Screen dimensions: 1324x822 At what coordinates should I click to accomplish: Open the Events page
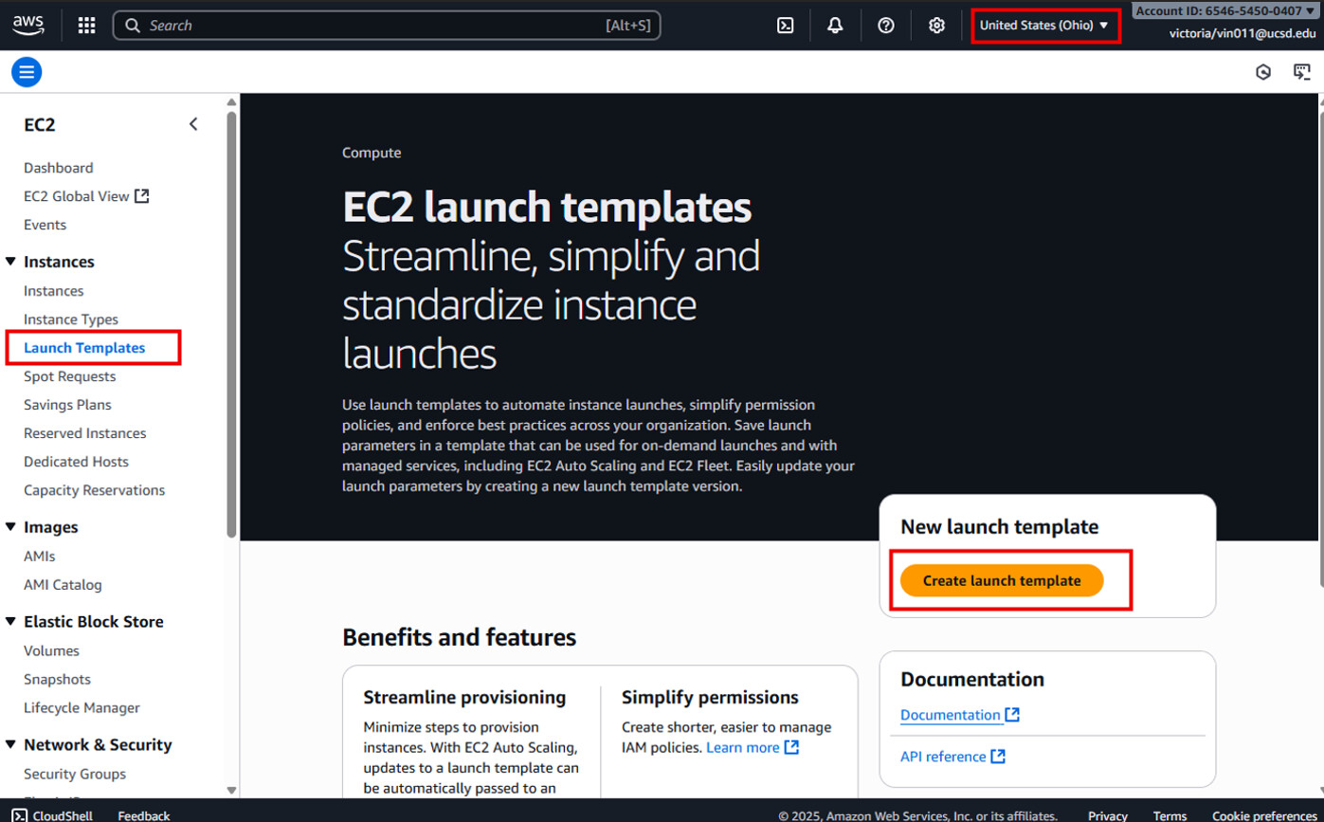pyautogui.click(x=45, y=225)
